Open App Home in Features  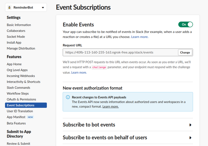tap(14, 64)
